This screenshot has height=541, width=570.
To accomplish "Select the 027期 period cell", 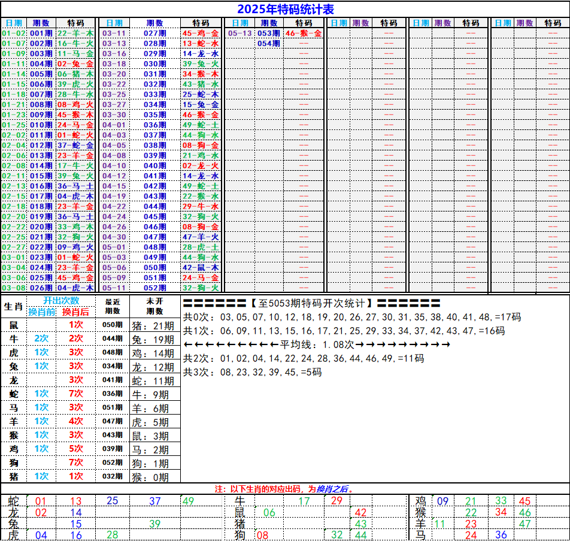I will pos(155,34).
